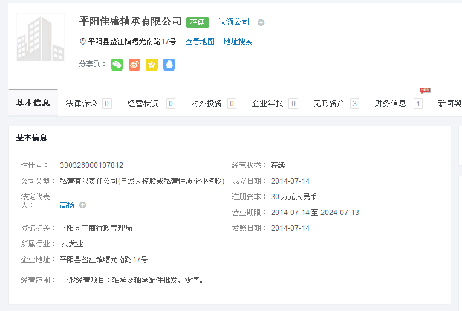Open legal representative 高扬 link
462x311 pixels.
click(x=67, y=205)
